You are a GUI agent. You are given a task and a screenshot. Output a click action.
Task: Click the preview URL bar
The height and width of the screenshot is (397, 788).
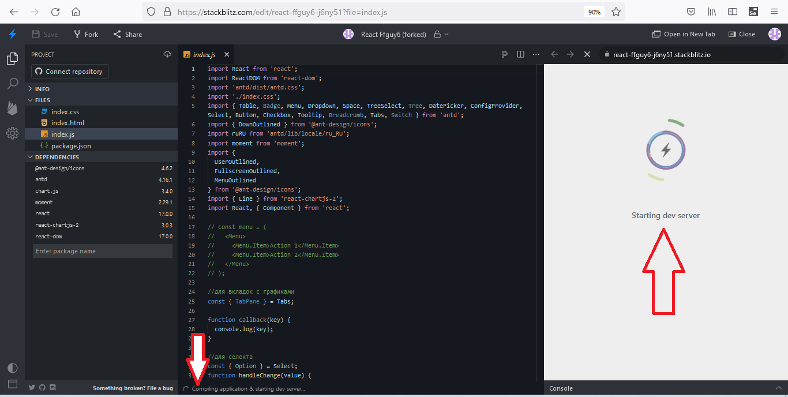pyautogui.click(x=691, y=54)
